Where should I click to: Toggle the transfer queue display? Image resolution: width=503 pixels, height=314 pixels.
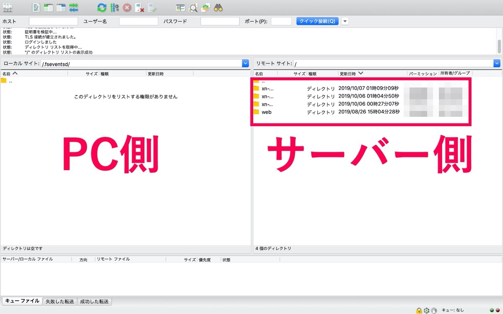point(74,7)
